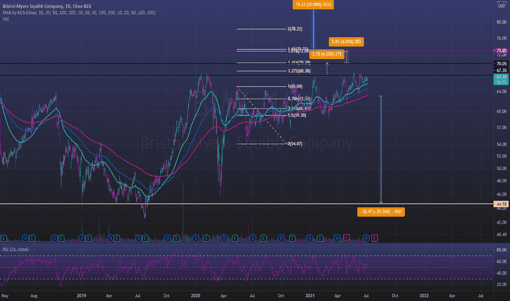Image resolution: width=510 pixels, height=301 pixels.
Task: Click the earnings marker just after 2021 starts
Action: (x=320, y=238)
